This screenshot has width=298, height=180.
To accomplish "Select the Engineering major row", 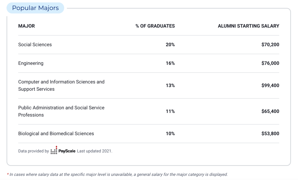I will (x=149, y=63).
